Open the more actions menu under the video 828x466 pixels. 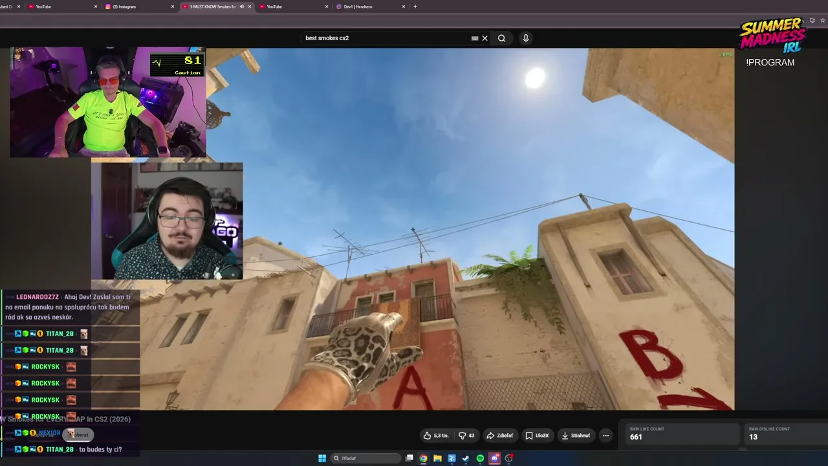[x=605, y=436]
